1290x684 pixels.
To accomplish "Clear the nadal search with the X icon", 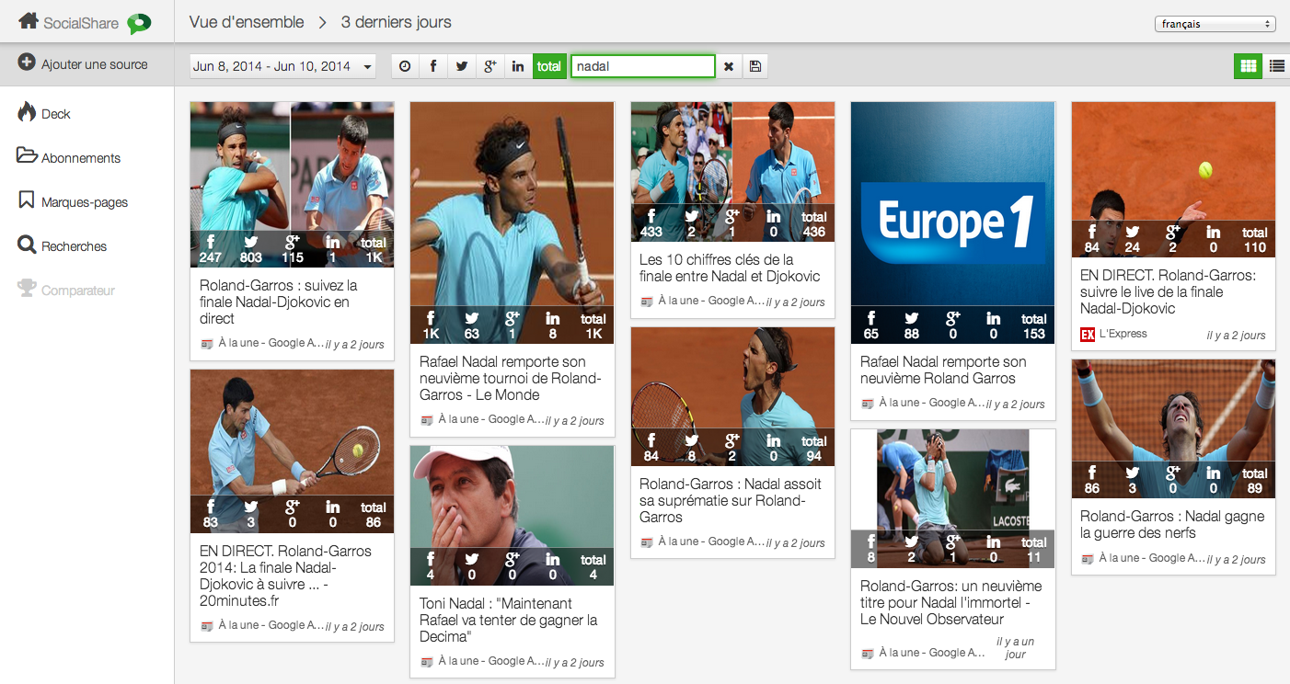I will click(729, 66).
